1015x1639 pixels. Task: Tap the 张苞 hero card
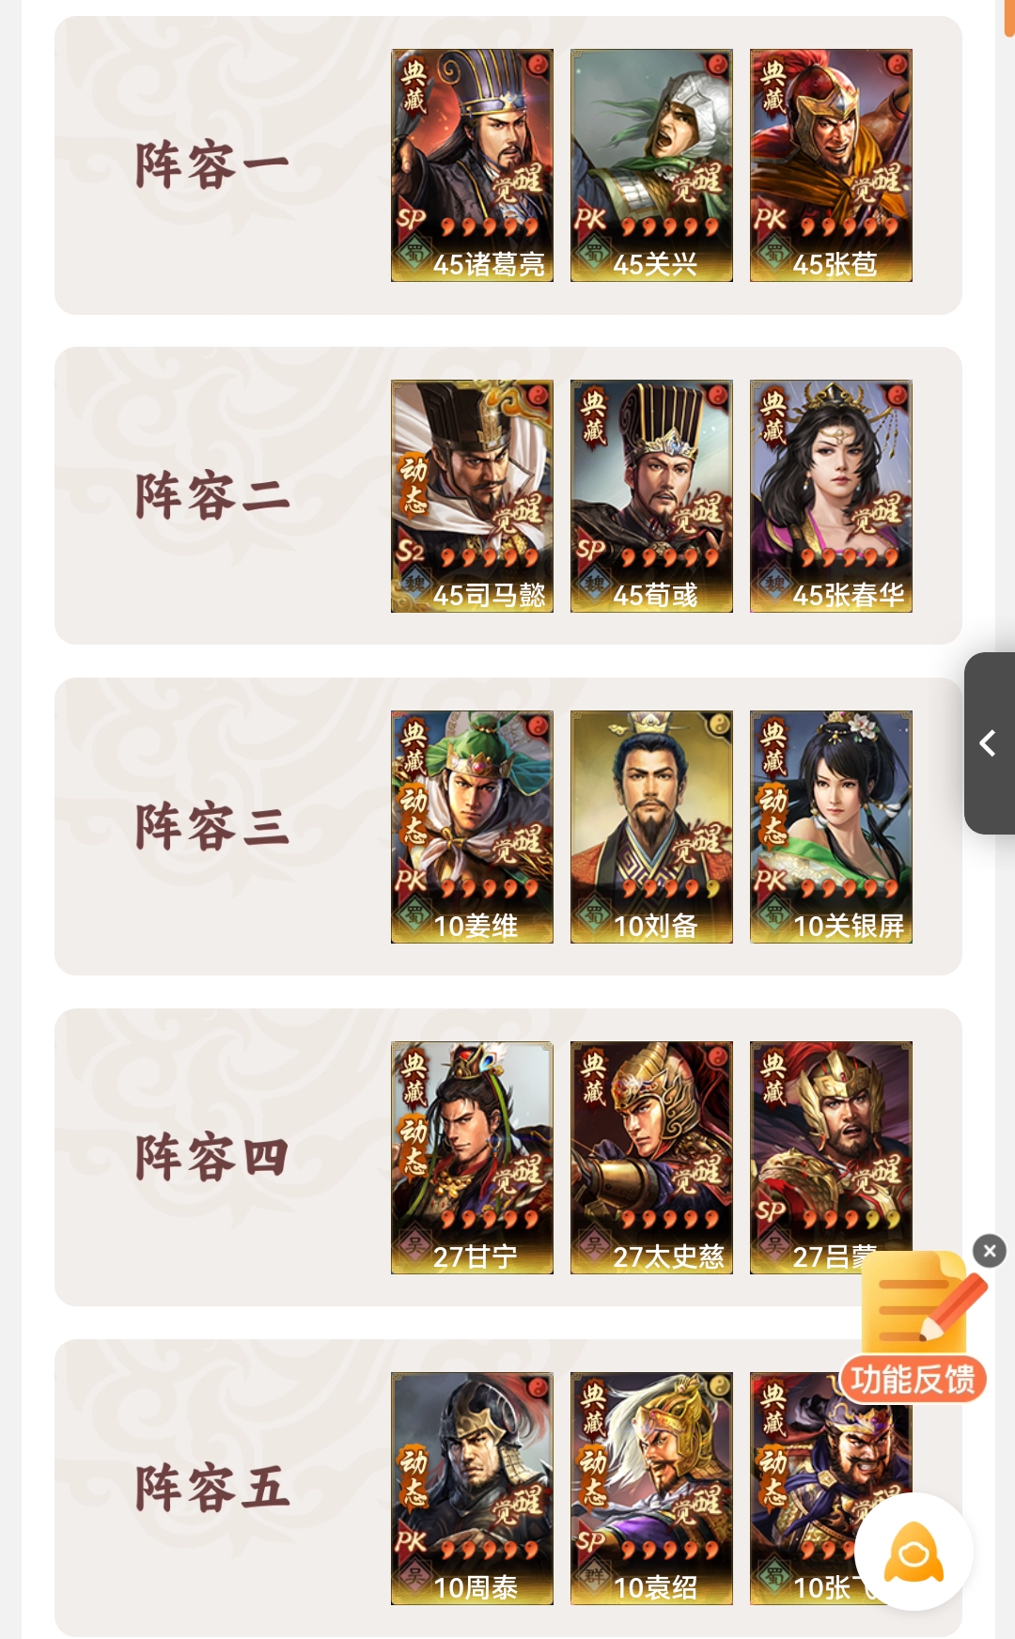pos(831,165)
